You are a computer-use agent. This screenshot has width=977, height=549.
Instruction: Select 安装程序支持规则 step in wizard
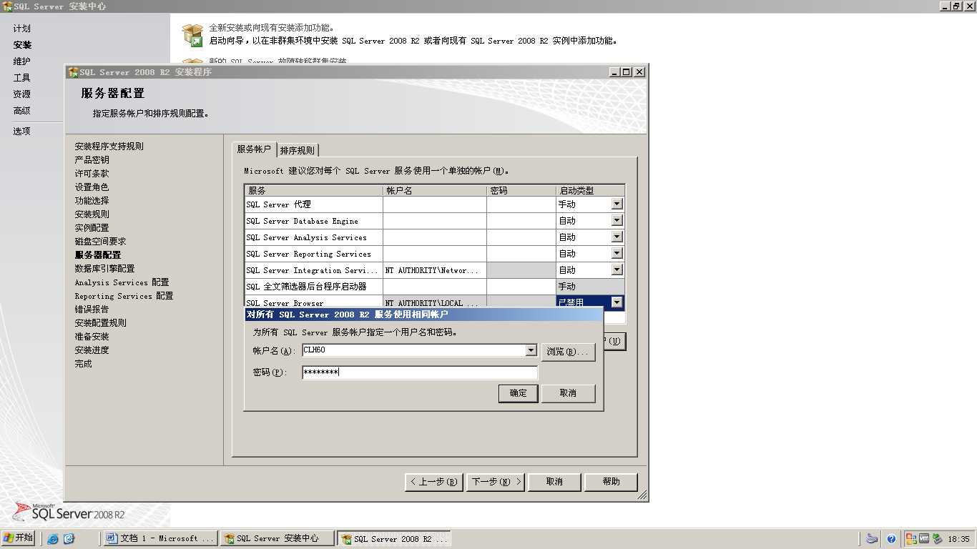click(x=109, y=147)
